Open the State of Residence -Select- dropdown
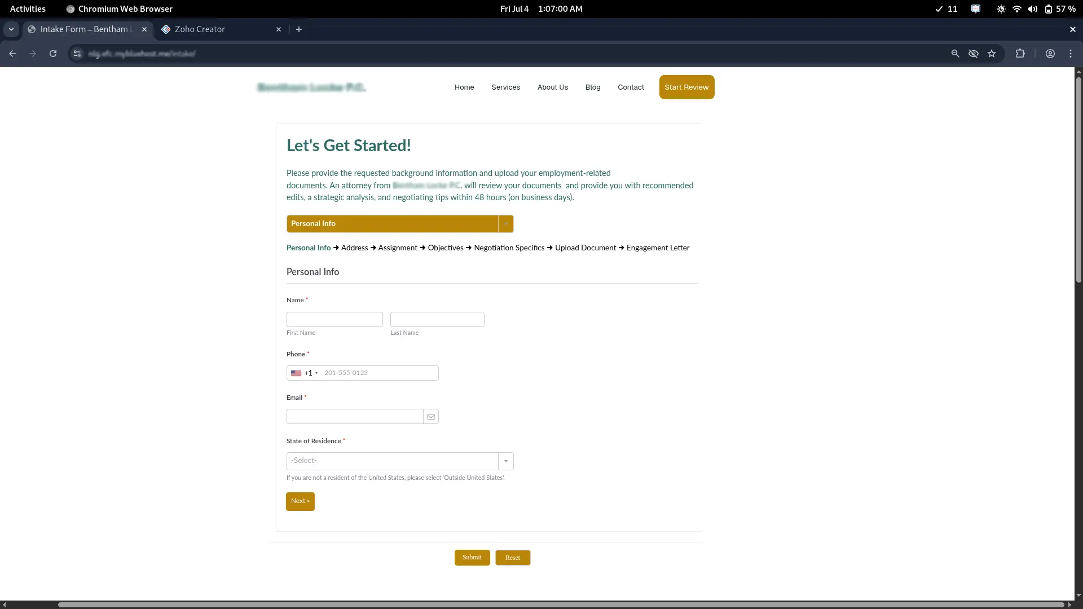The image size is (1083, 609). coord(505,461)
